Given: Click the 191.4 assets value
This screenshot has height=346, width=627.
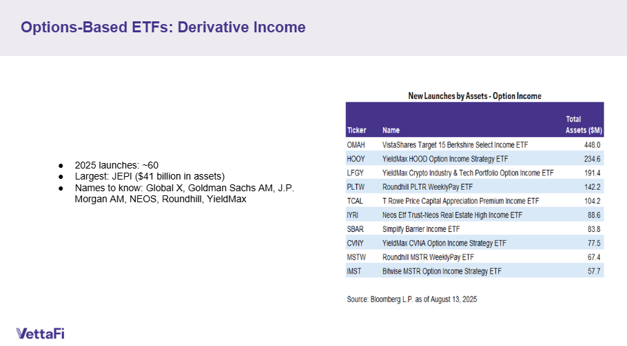Looking at the screenshot, I should pyautogui.click(x=593, y=173).
